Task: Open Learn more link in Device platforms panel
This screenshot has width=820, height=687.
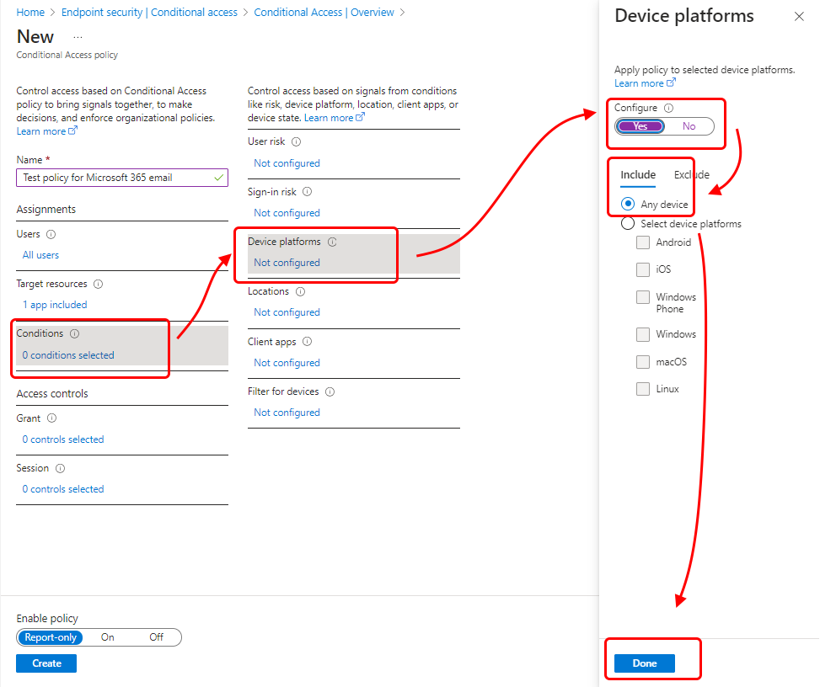Action: tap(645, 83)
